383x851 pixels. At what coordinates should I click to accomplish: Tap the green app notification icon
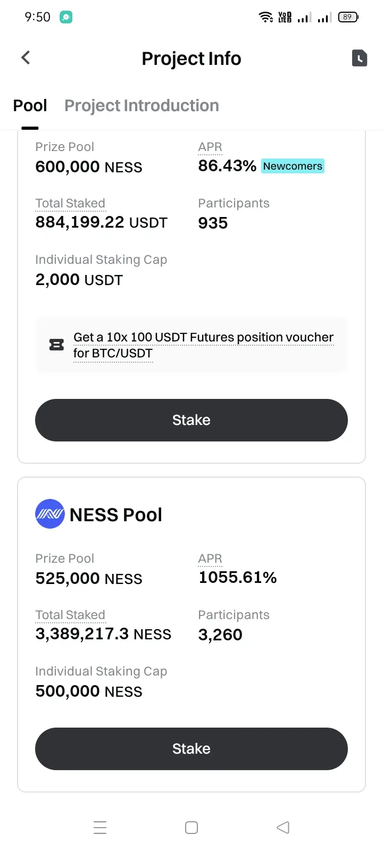tap(66, 17)
